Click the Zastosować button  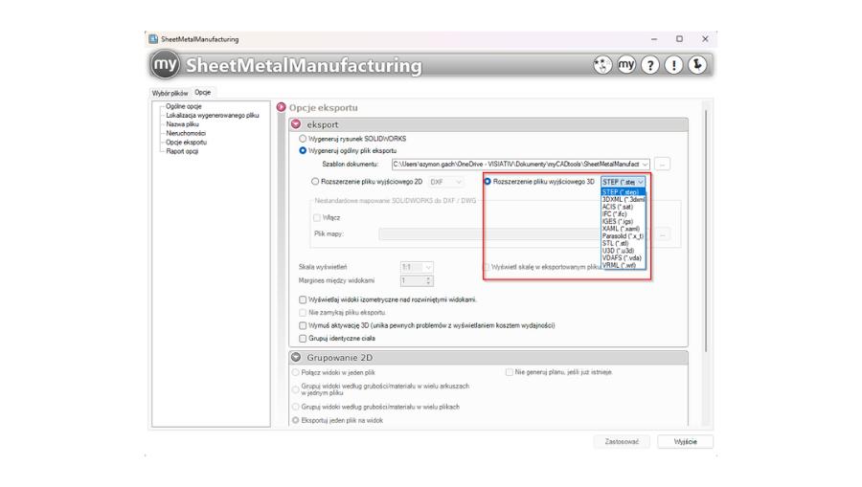pos(622,441)
